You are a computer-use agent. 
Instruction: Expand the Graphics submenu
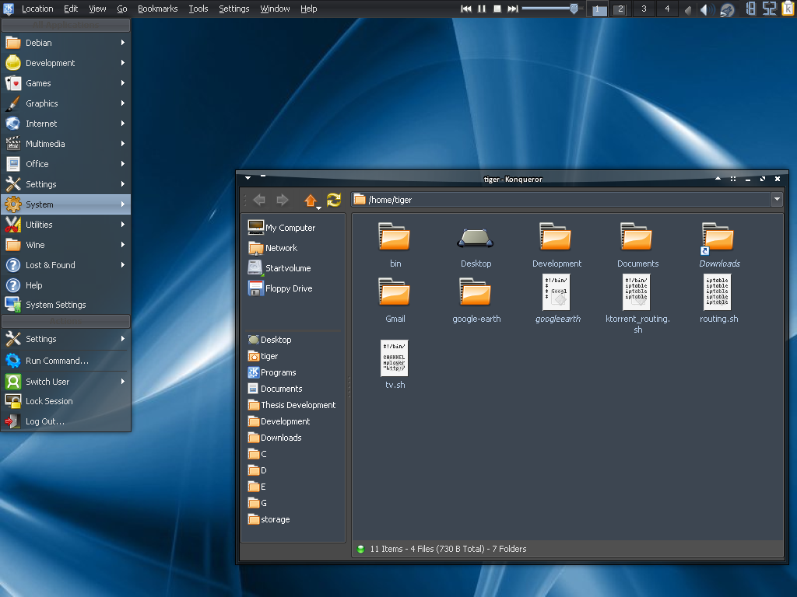click(65, 103)
